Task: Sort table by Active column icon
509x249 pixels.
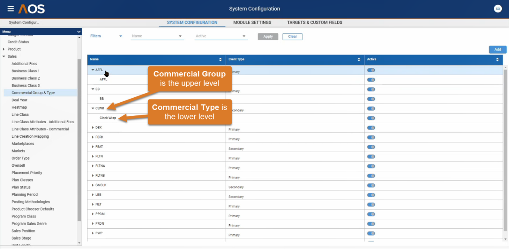Action: pyautogui.click(x=497, y=60)
